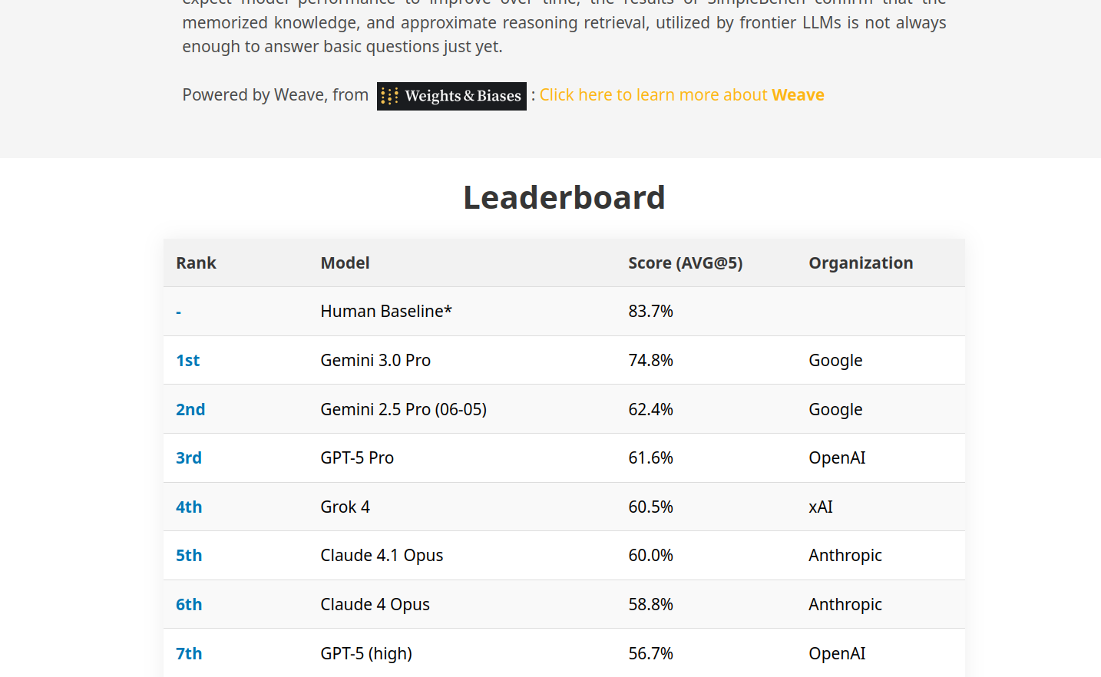1101x677 pixels.
Task: Click the Anthropic organization for Claude 4 Opus
Action: click(845, 605)
